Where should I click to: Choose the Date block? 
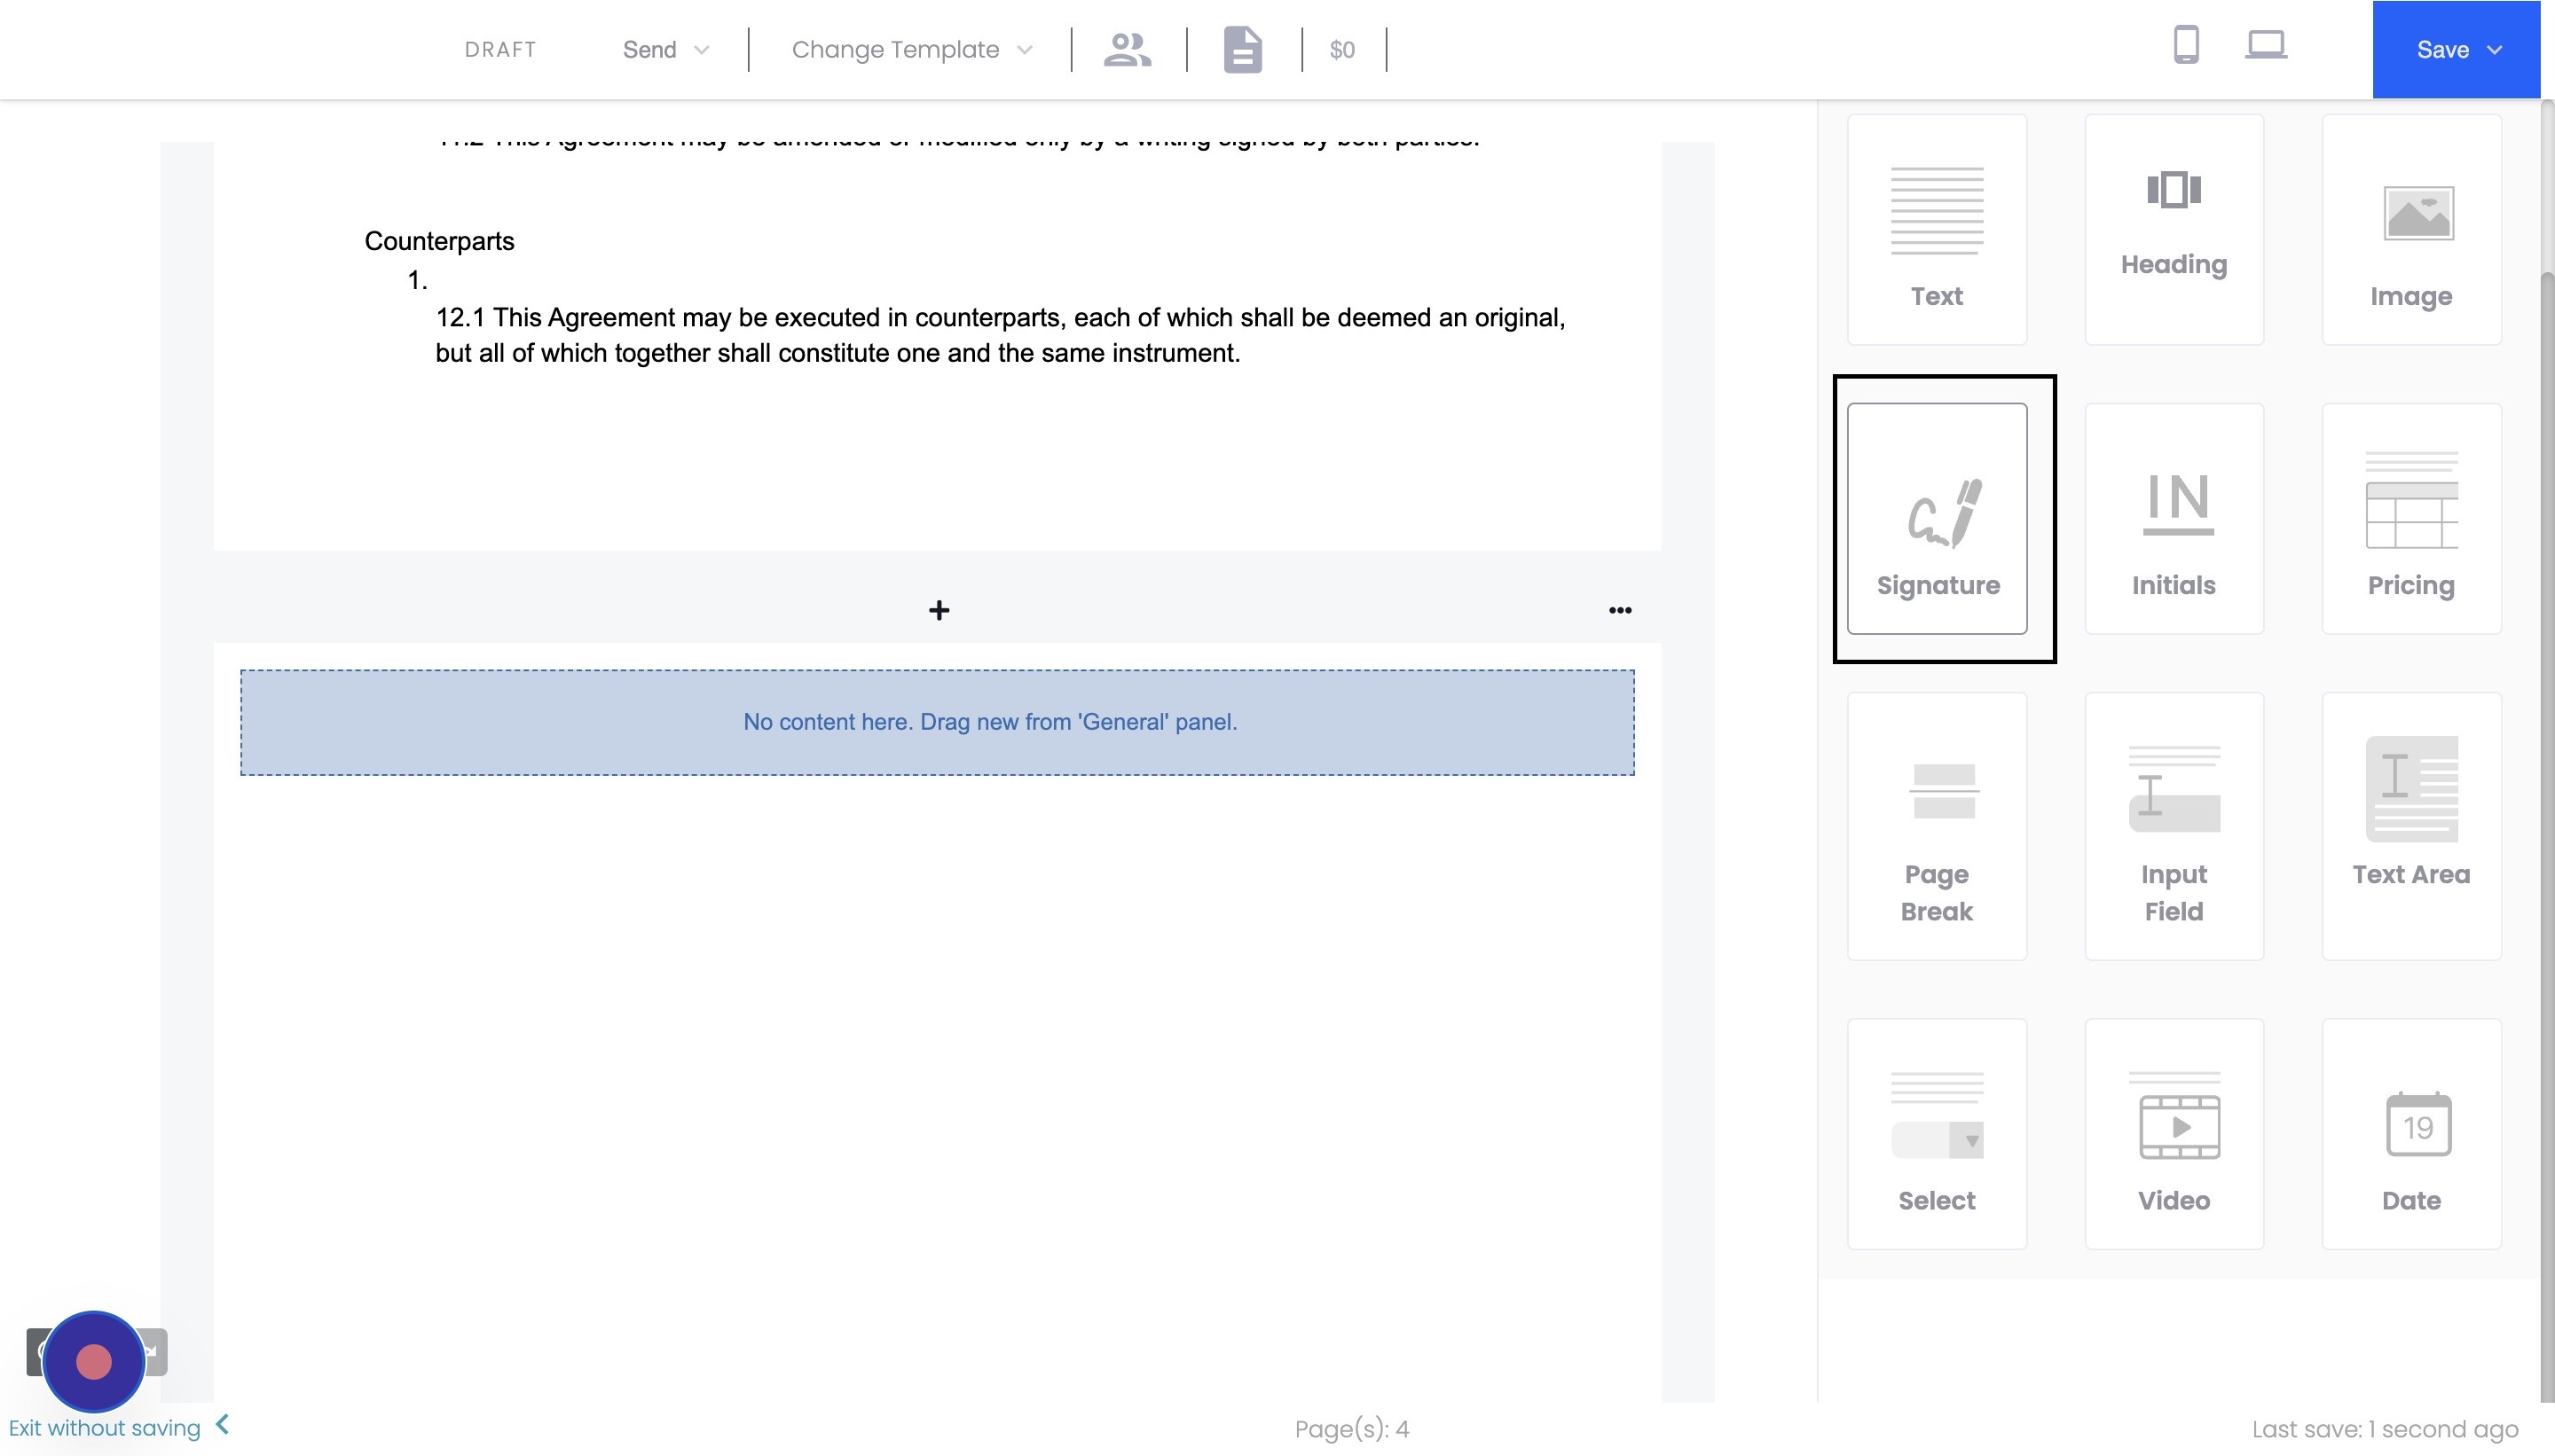coord(2410,1134)
